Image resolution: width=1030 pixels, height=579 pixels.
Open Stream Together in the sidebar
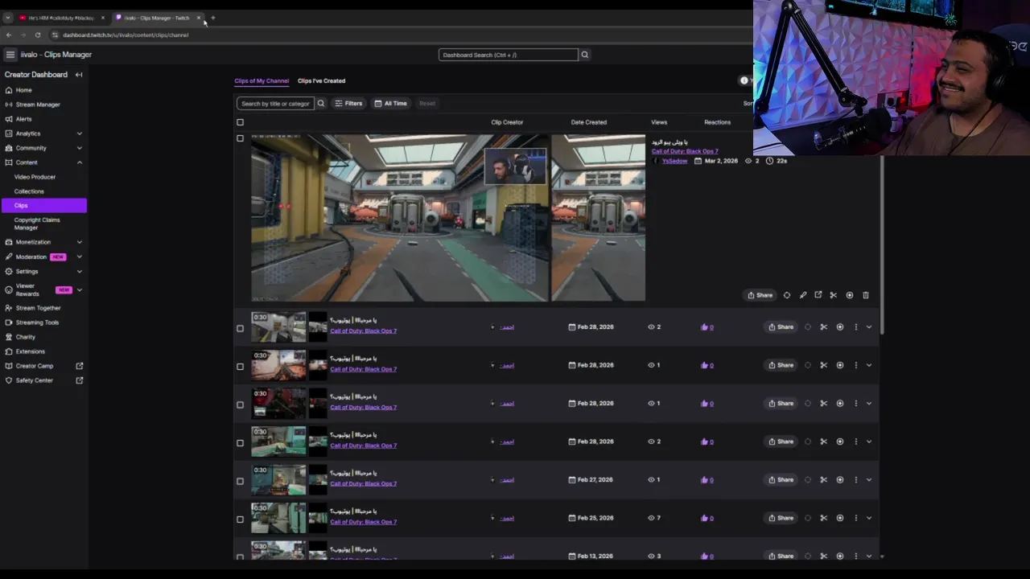pyautogui.click(x=38, y=308)
